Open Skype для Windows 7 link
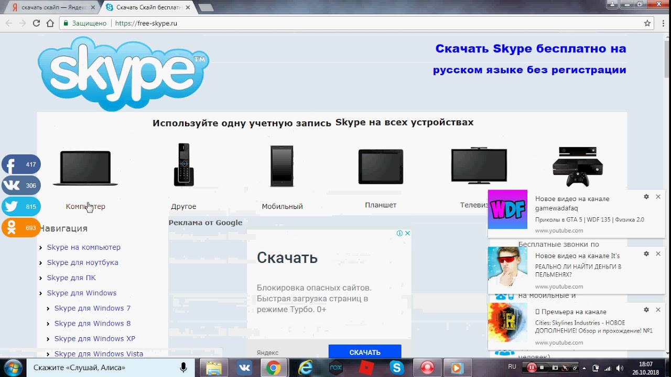 (93, 308)
